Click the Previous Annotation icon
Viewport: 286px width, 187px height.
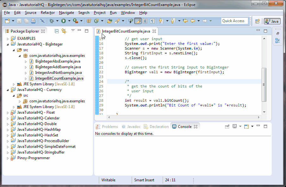point(173,21)
